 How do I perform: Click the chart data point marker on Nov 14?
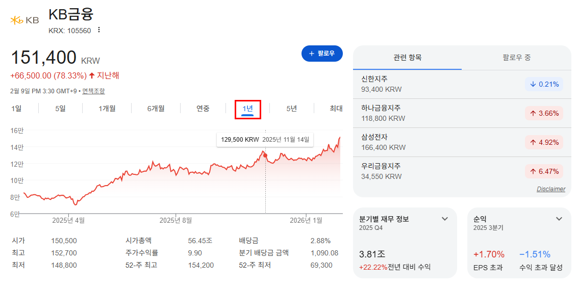click(x=265, y=155)
